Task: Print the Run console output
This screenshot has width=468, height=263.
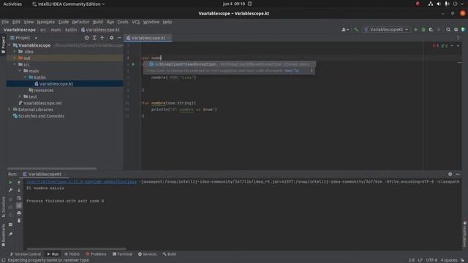Action: pyautogui.click(x=19, y=213)
